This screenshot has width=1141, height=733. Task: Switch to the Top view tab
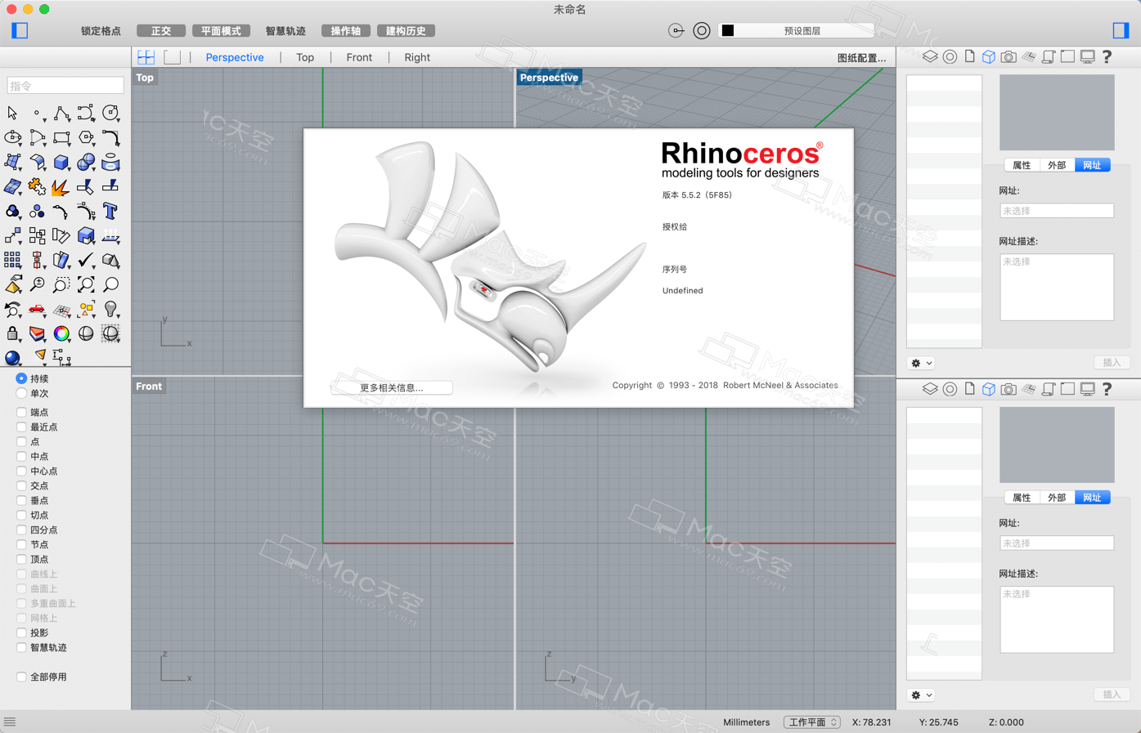point(305,58)
